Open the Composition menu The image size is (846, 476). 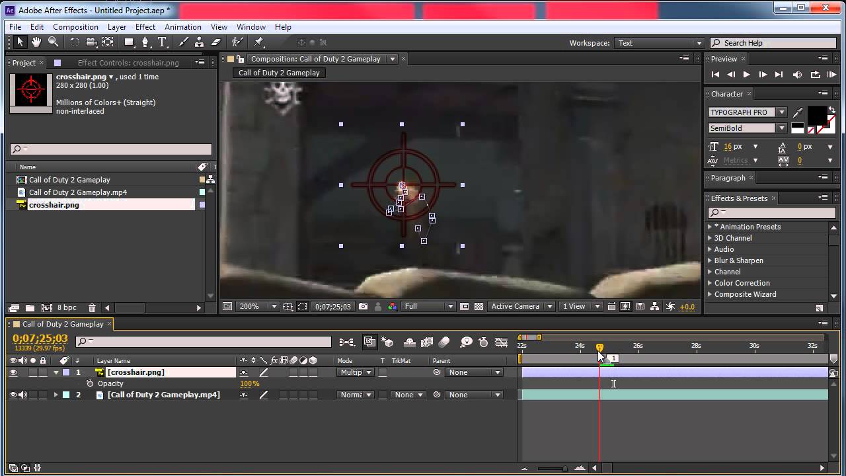pyautogui.click(x=75, y=27)
